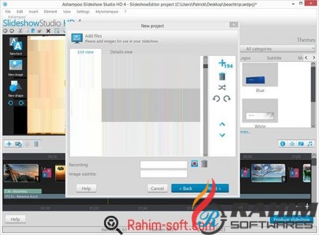Rotate element right in the left sidebar

(21, 103)
